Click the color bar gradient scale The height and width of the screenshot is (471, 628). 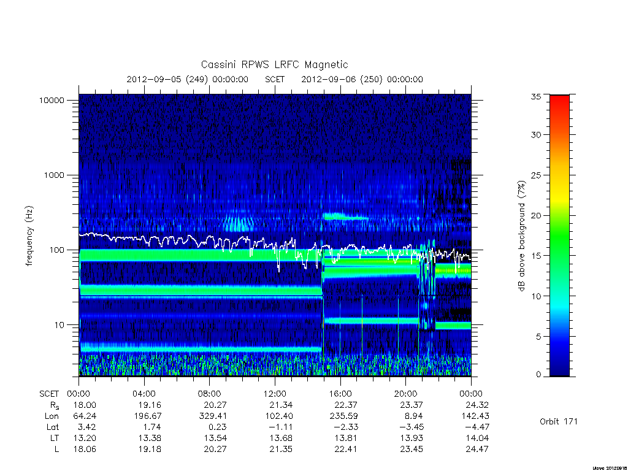coord(559,235)
